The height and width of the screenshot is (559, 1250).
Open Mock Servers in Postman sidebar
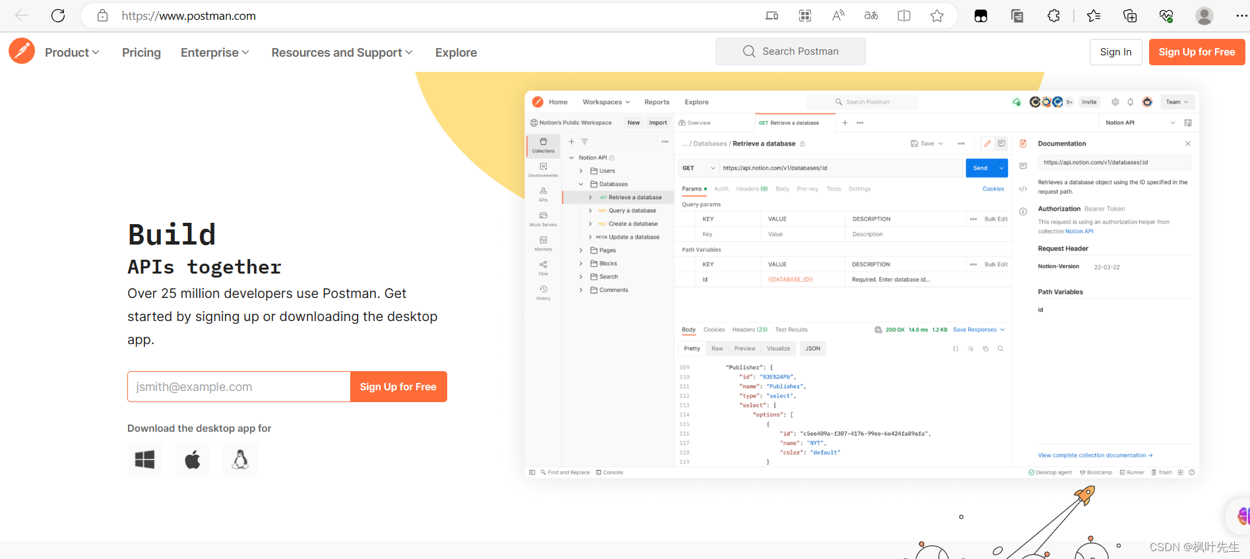coord(543,219)
